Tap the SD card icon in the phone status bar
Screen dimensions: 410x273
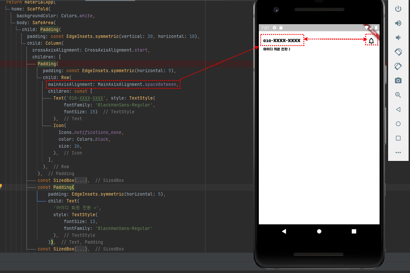281,28
